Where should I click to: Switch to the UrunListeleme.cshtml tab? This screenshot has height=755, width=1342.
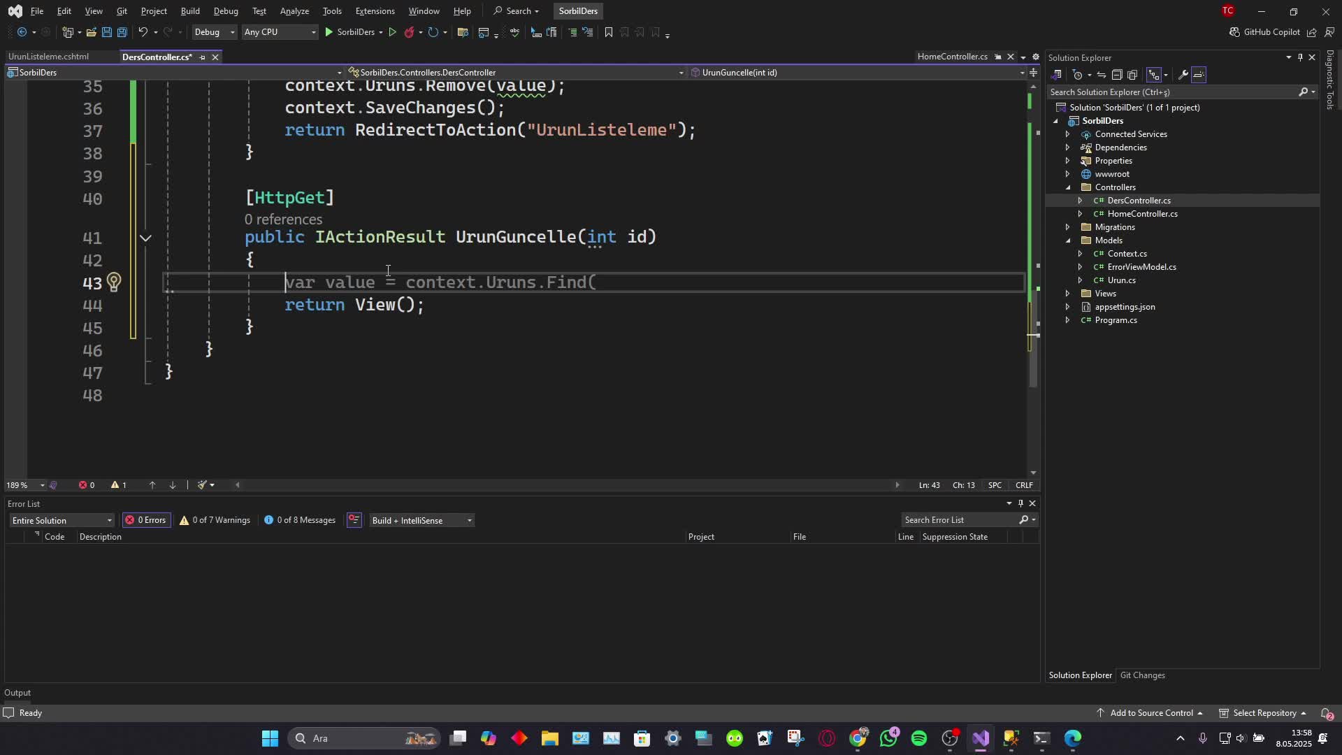tap(48, 57)
